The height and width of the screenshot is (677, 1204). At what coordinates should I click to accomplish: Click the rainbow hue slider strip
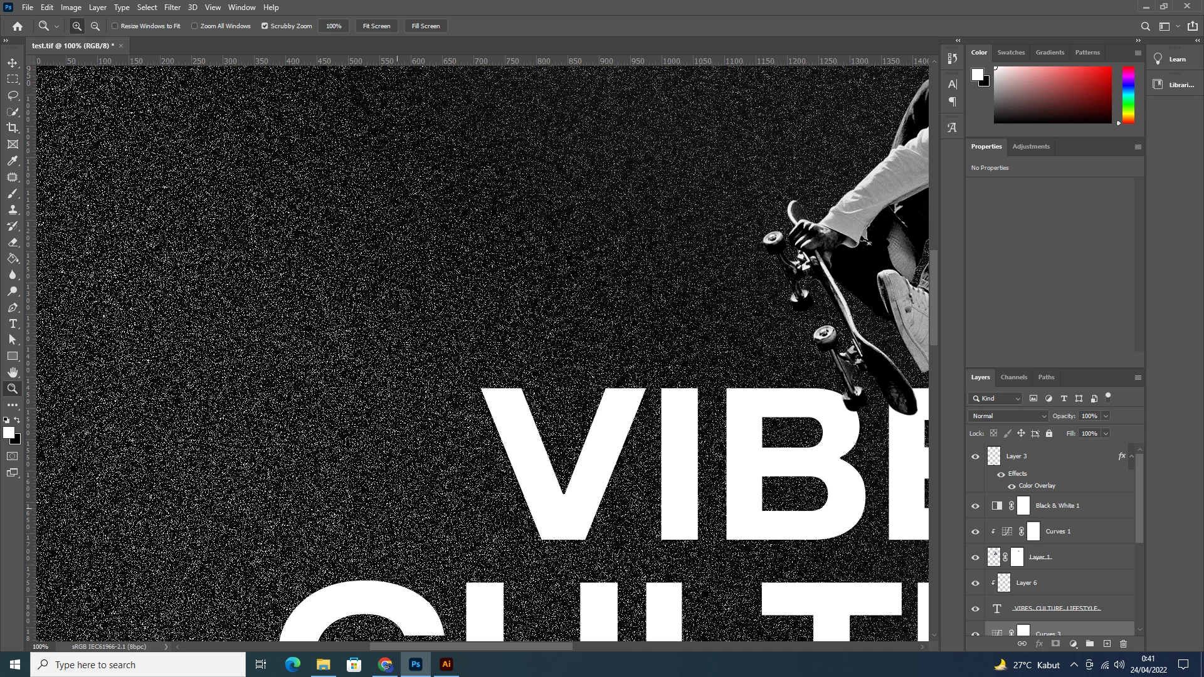tap(1128, 95)
